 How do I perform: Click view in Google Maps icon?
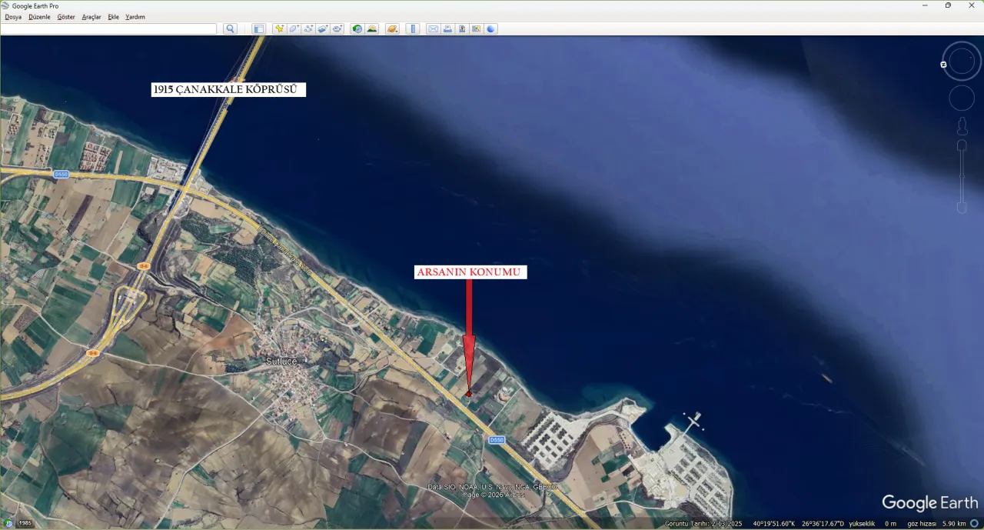pos(477,29)
